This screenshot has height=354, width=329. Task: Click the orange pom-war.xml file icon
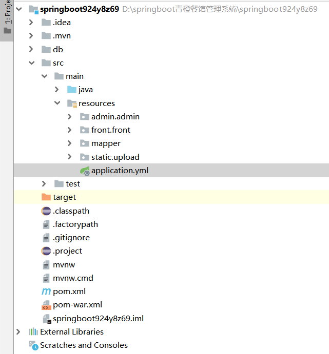tap(46, 305)
